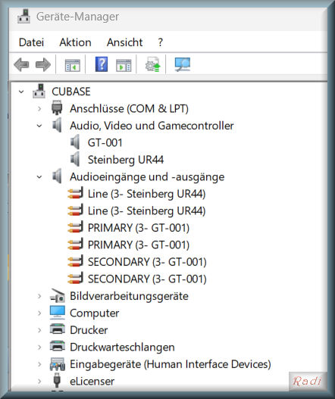Collapse Audio, Video und Gamecontroller category
335x399 pixels.
point(39,126)
